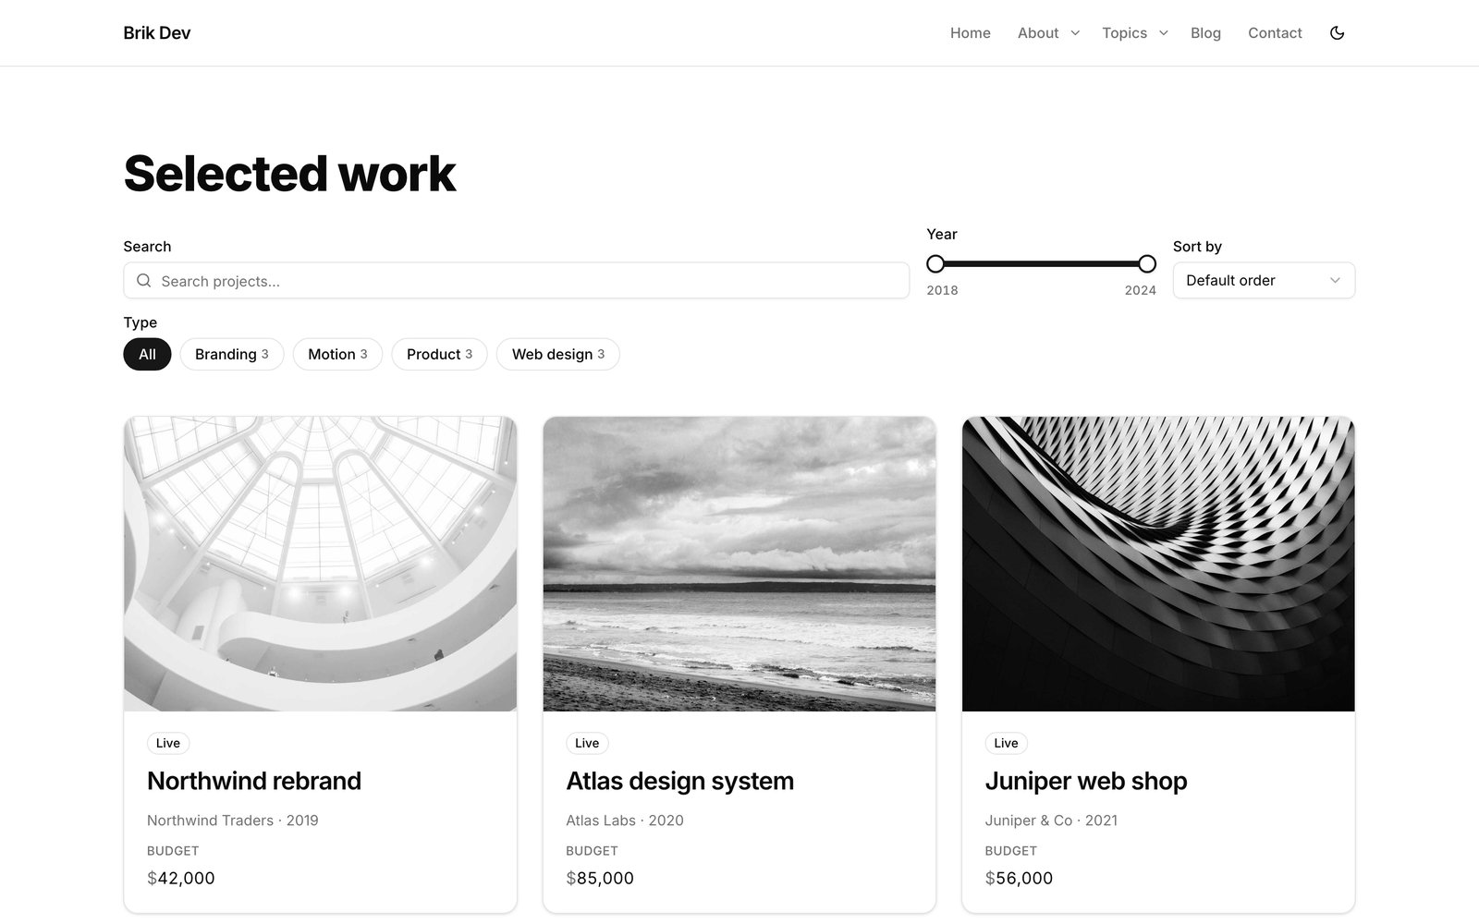The image size is (1479, 924).
Task: Open the Northwind rebrand dome thumbnail
Action: pos(320,564)
